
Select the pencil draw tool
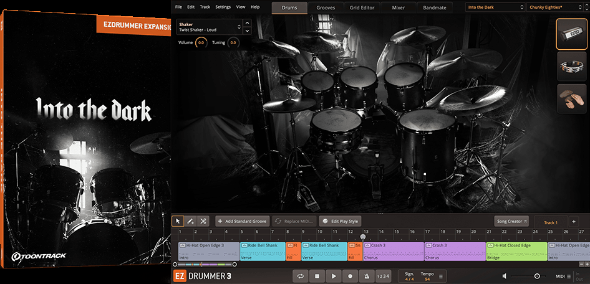190,221
